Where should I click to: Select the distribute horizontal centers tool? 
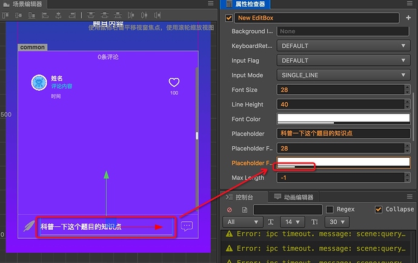(x=144, y=15)
